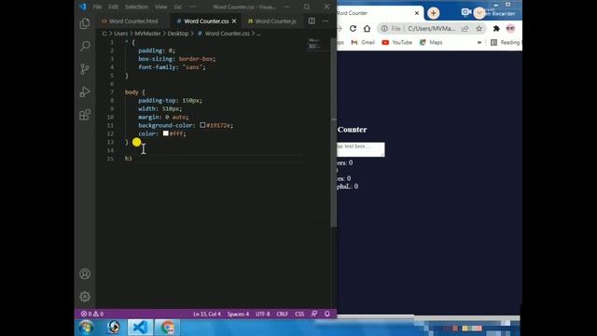Open the Chrome Extensions puzzle icon

(x=496, y=29)
